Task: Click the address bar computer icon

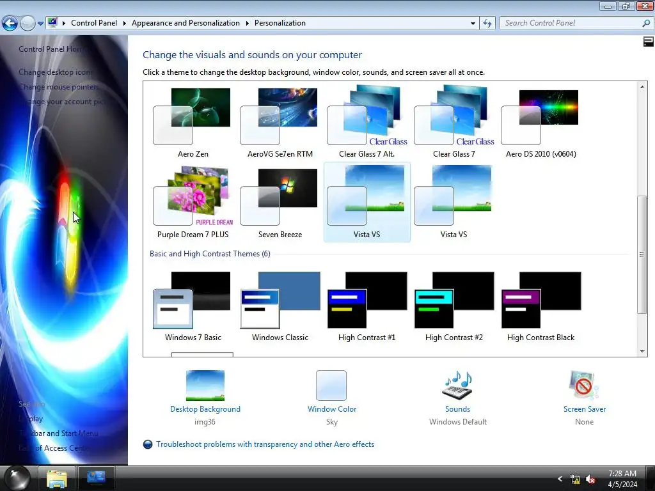Action: click(x=52, y=22)
